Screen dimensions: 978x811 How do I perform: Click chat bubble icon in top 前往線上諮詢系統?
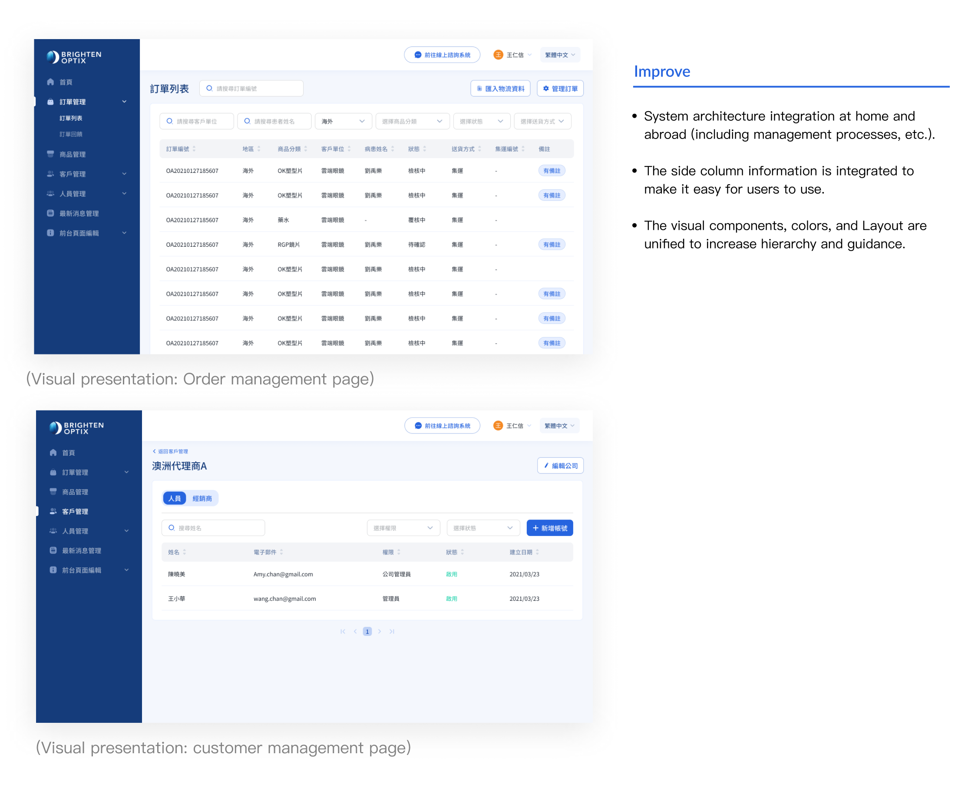pos(418,55)
